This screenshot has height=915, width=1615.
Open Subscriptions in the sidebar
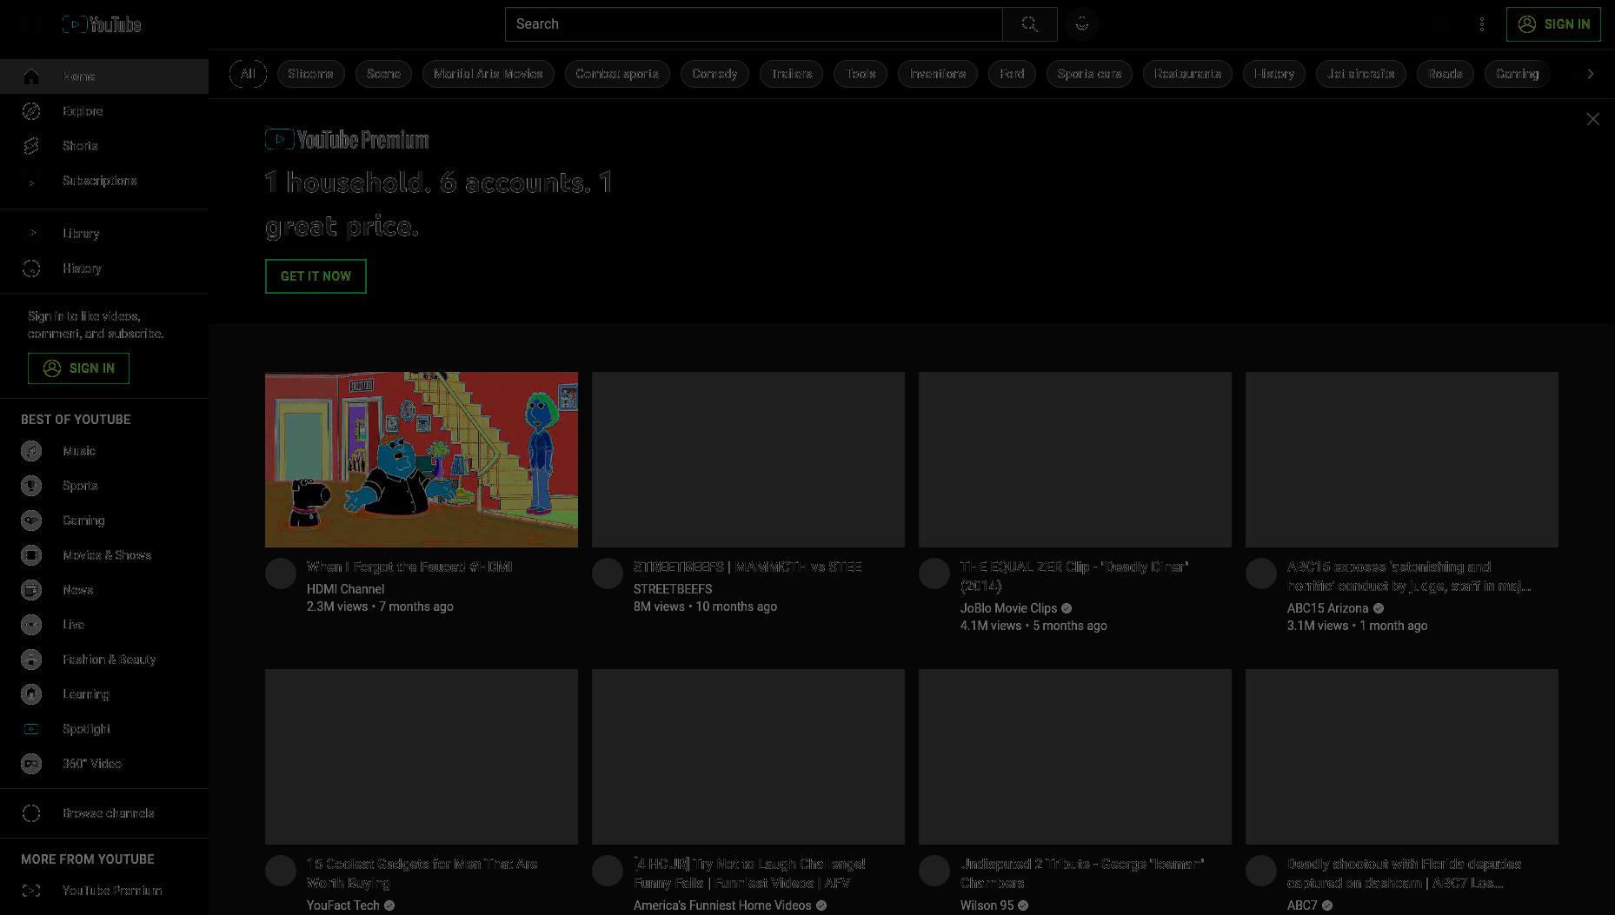pyautogui.click(x=104, y=181)
